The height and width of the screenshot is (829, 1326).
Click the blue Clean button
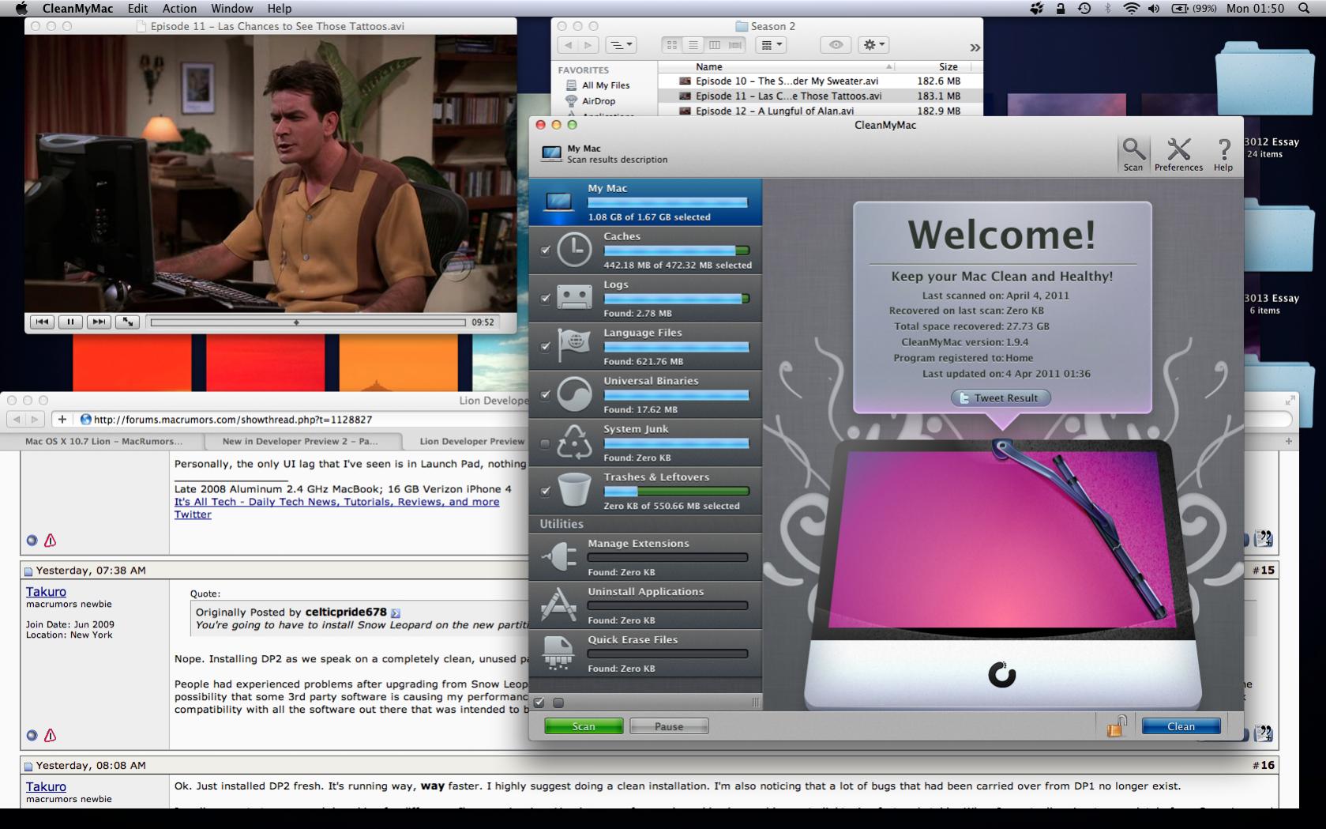pyautogui.click(x=1181, y=726)
